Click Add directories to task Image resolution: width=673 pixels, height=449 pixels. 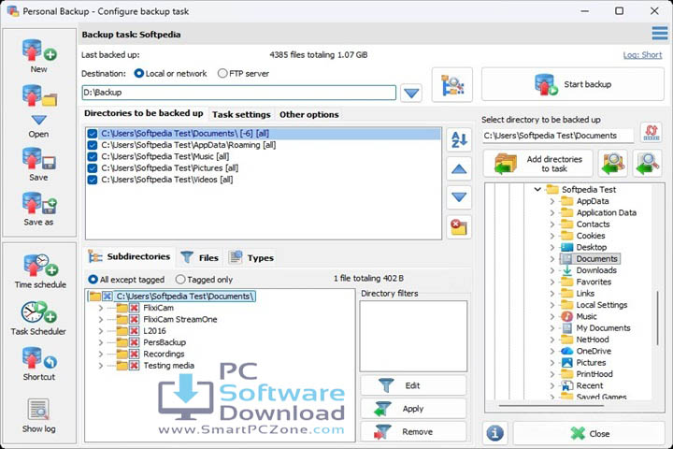pos(538,164)
